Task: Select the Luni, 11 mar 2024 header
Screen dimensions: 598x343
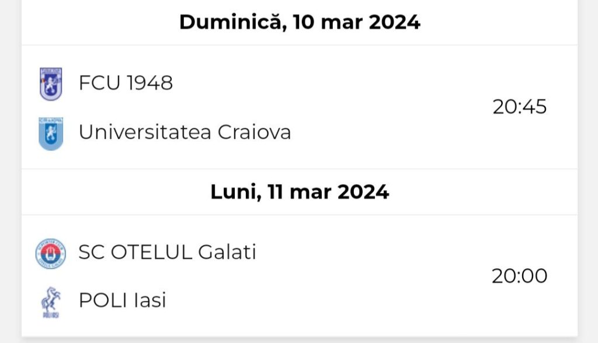Action: pyautogui.click(x=300, y=192)
